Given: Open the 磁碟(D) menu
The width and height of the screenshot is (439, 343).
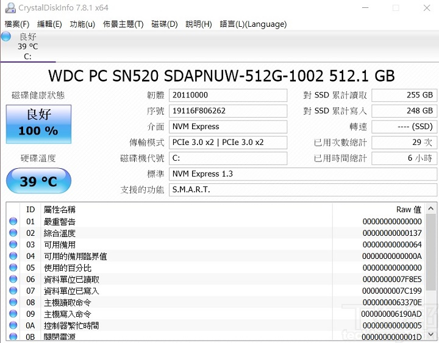Looking at the screenshot, I should point(165,24).
